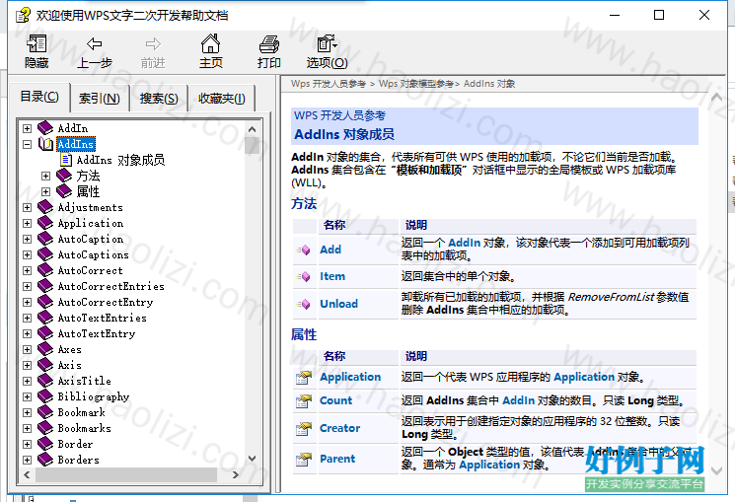Select Border in the tree
735x502 pixels.
pos(75,444)
